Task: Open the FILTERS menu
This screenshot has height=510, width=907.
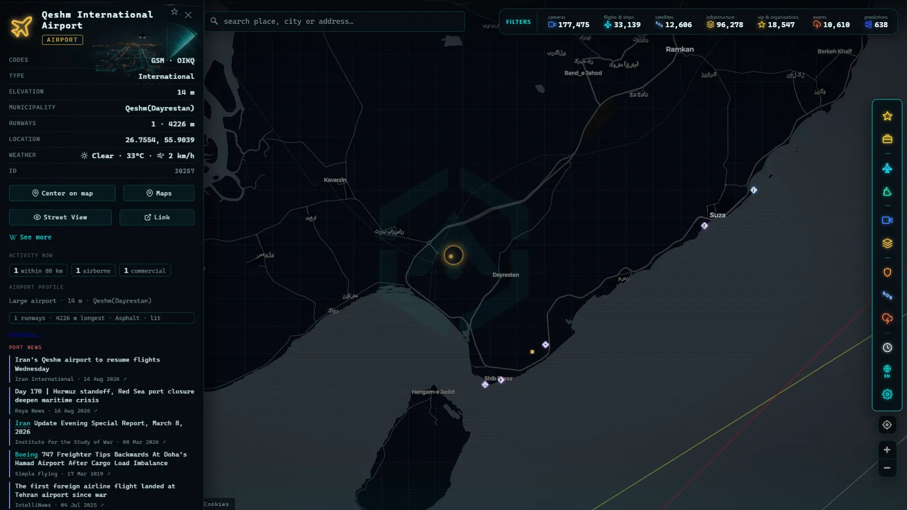Action: tap(518, 22)
